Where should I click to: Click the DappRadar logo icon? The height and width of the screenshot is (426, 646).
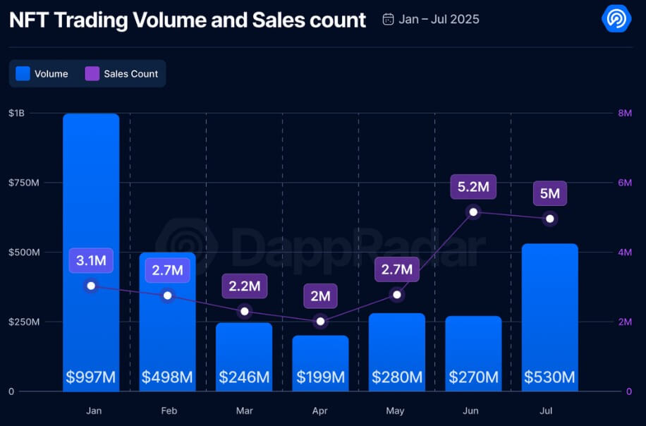[617, 19]
